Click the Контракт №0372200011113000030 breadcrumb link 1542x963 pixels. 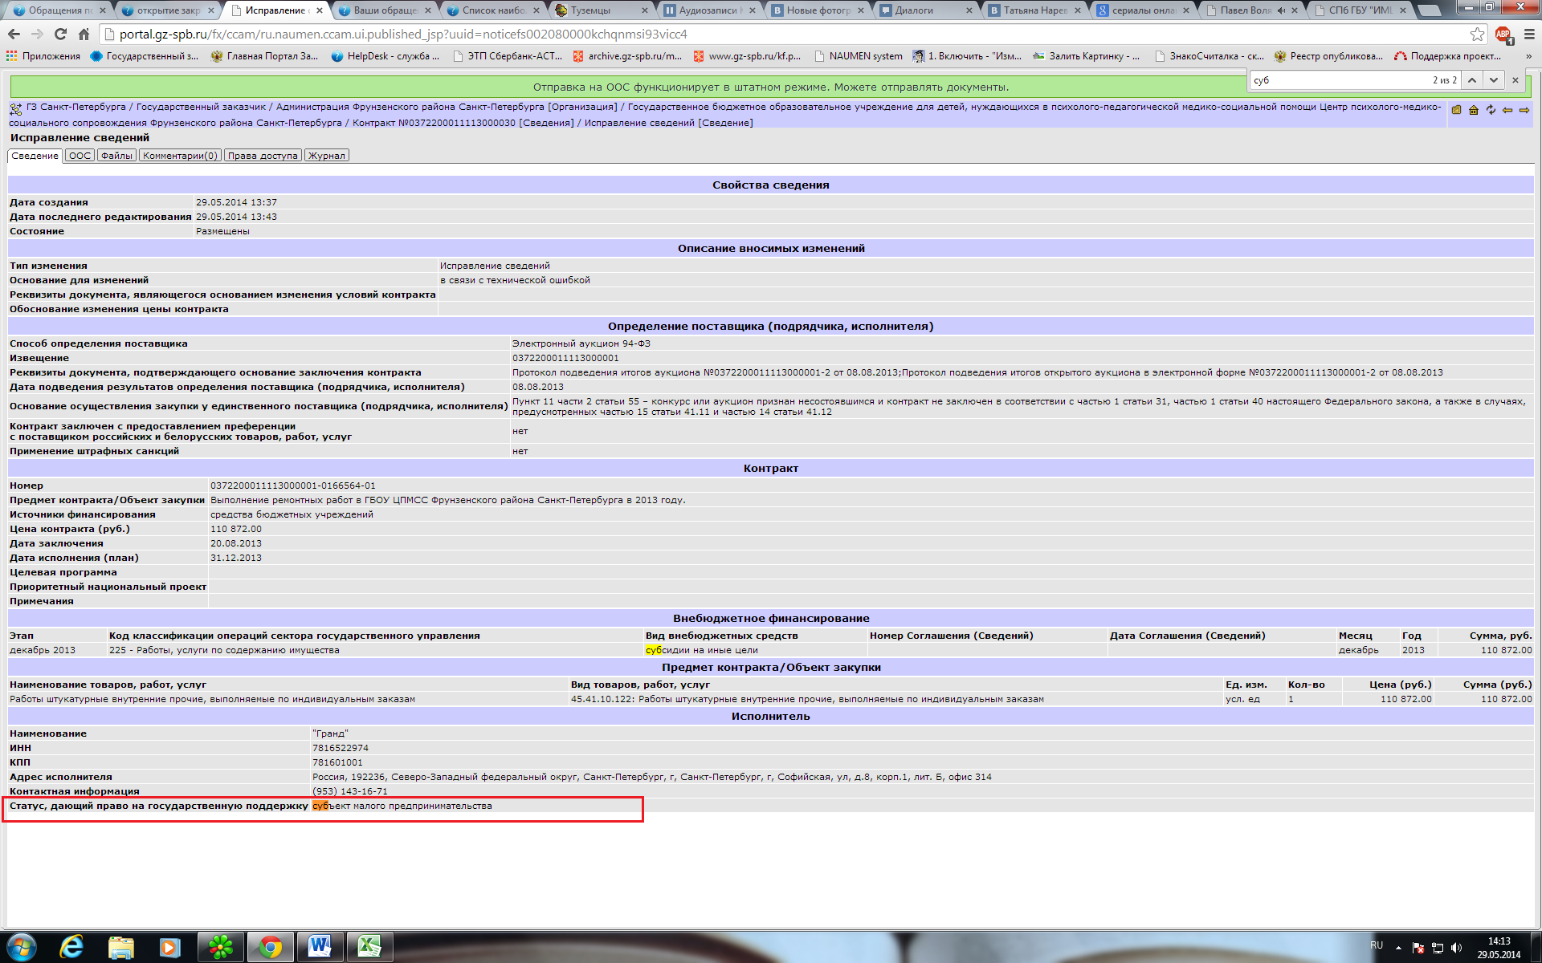click(434, 123)
